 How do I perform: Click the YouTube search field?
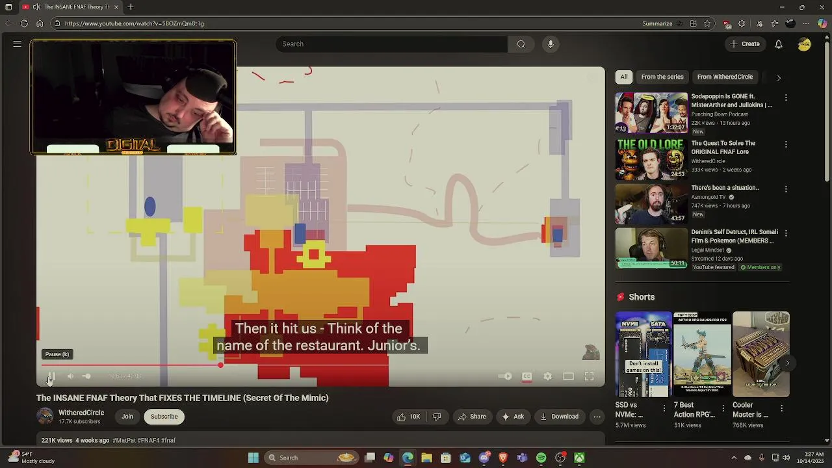point(392,44)
